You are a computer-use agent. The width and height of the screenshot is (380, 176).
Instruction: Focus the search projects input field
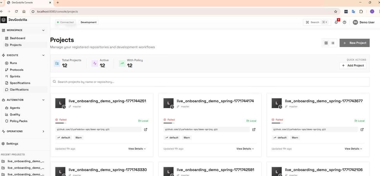pos(210,82)
